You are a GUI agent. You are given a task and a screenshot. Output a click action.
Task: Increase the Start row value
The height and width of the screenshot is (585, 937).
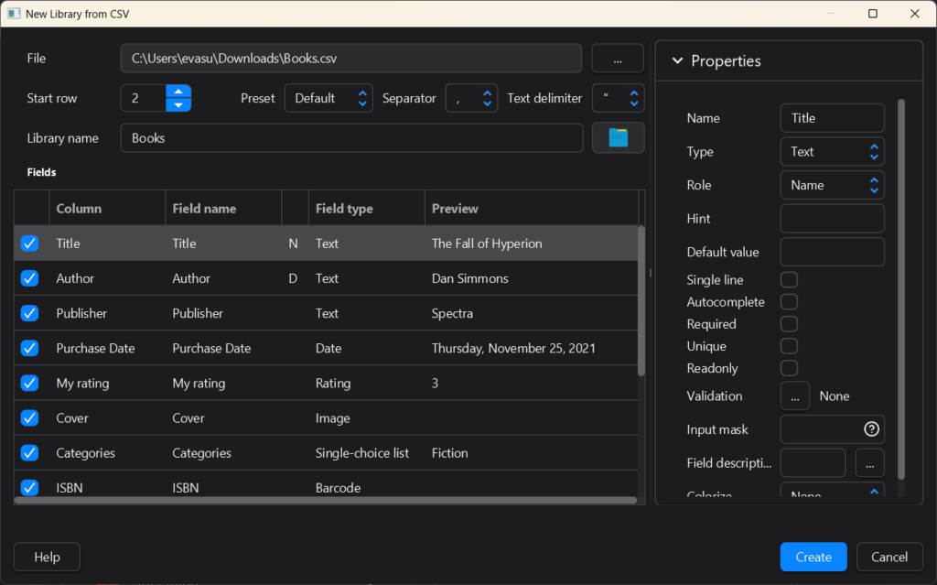pos(178,92)
